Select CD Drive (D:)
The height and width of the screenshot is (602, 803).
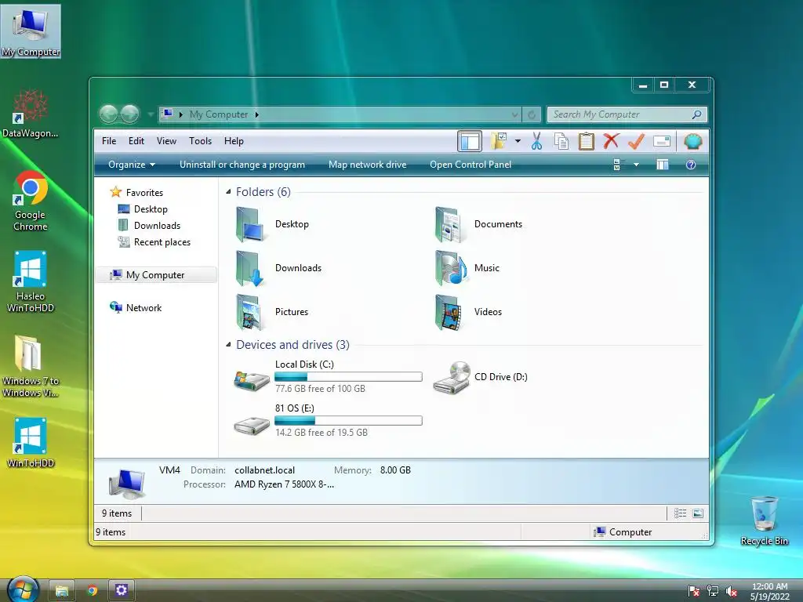(481, 377)
